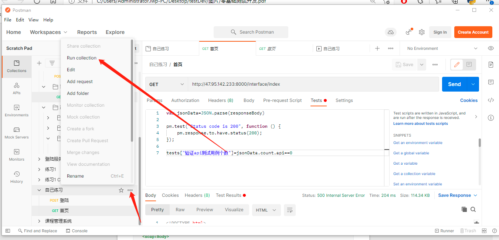This screenshot has width=499, height=240.
Task: Open the HTML format dropdown
Action: (266, 210)
